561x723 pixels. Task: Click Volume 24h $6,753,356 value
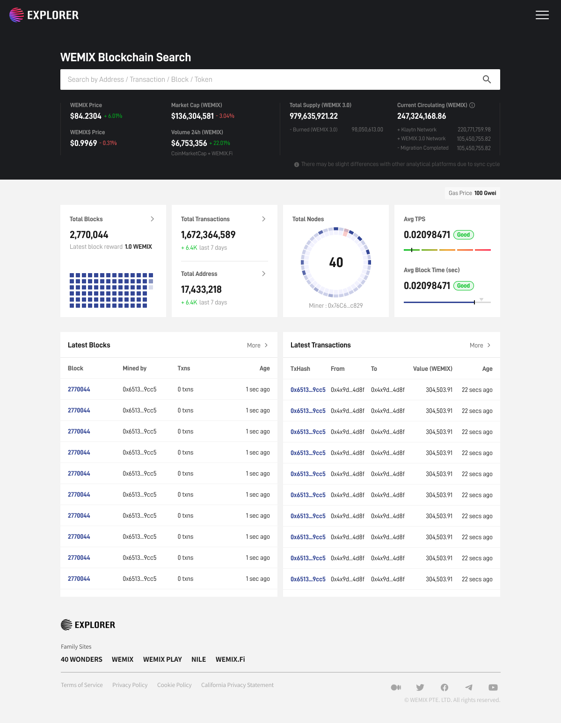coord(189,143)
